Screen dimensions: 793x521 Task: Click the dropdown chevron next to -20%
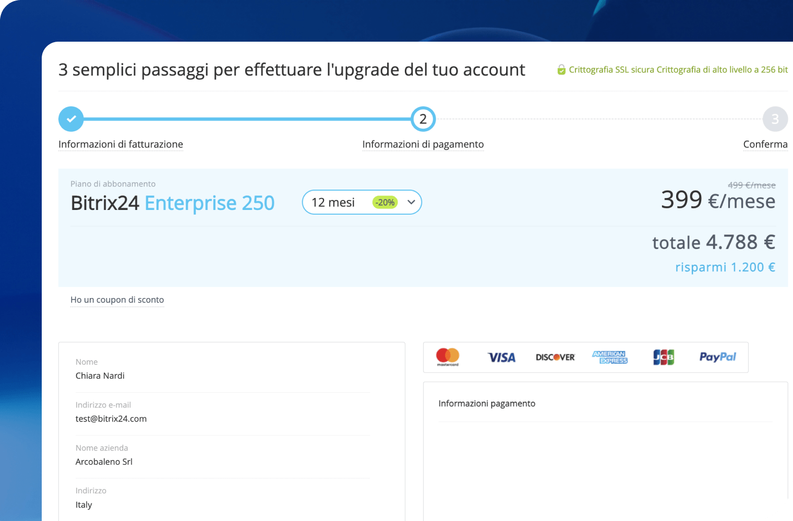(x=411, y=202)
